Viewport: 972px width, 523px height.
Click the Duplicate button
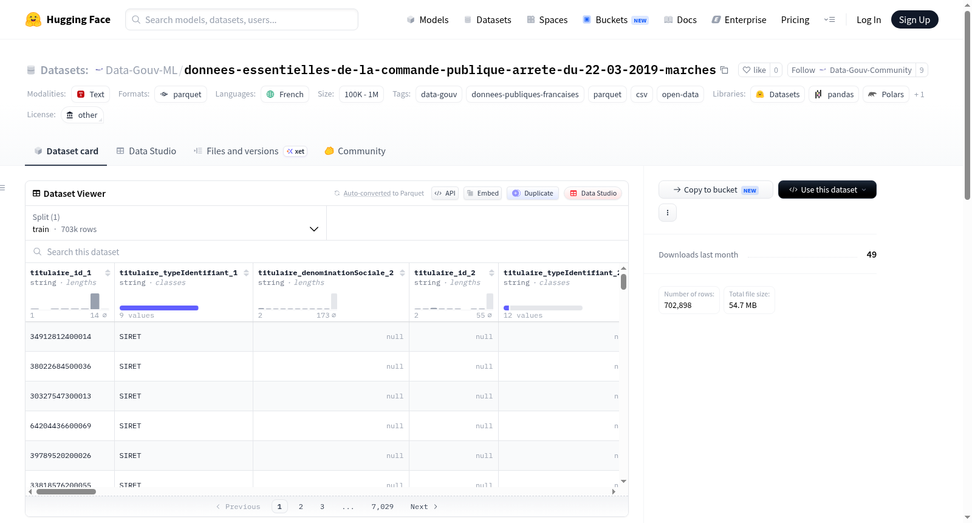[x=533, y=193]
